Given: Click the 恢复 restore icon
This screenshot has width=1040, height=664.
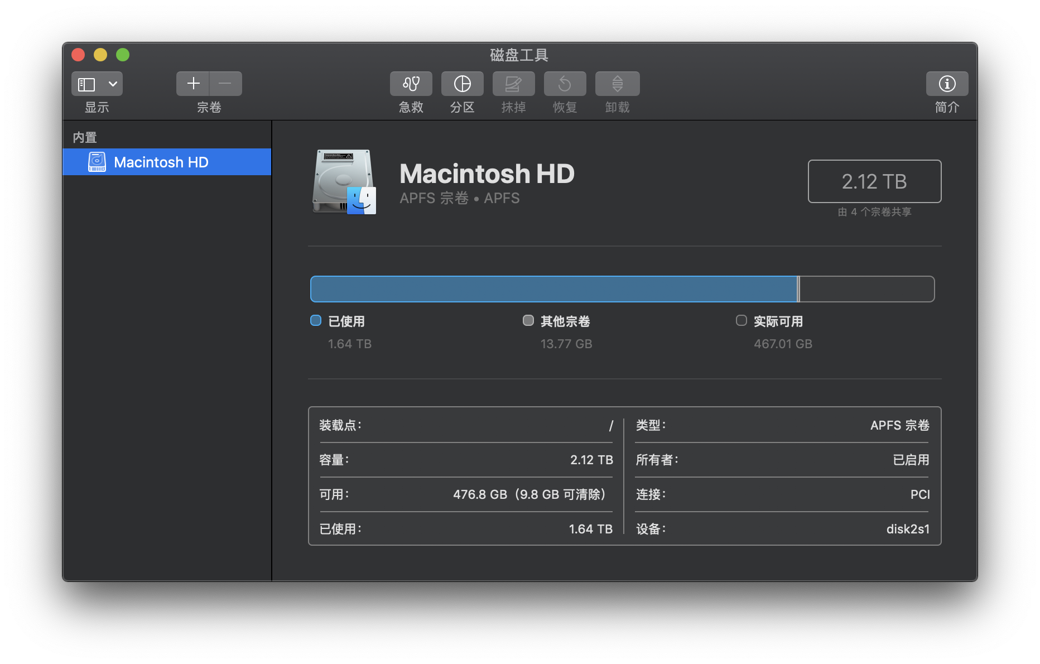Looking at the screenshot, I should (565, 84).
